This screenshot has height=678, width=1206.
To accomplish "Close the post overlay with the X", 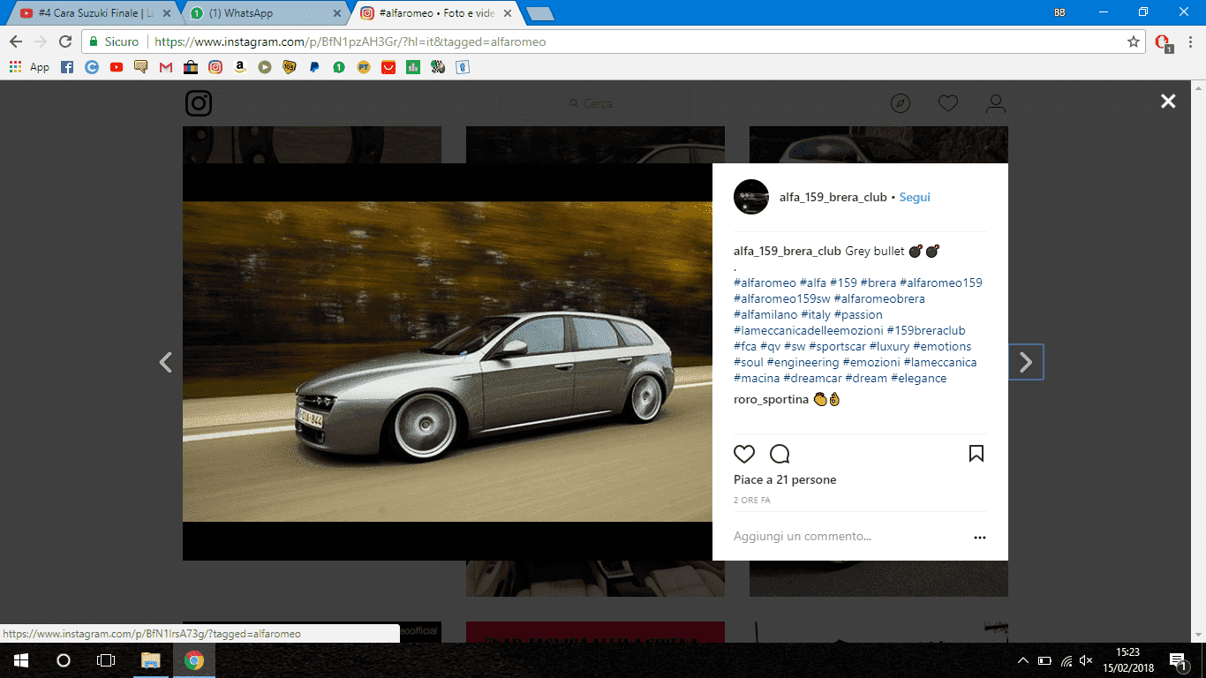I will (1168, 102).
